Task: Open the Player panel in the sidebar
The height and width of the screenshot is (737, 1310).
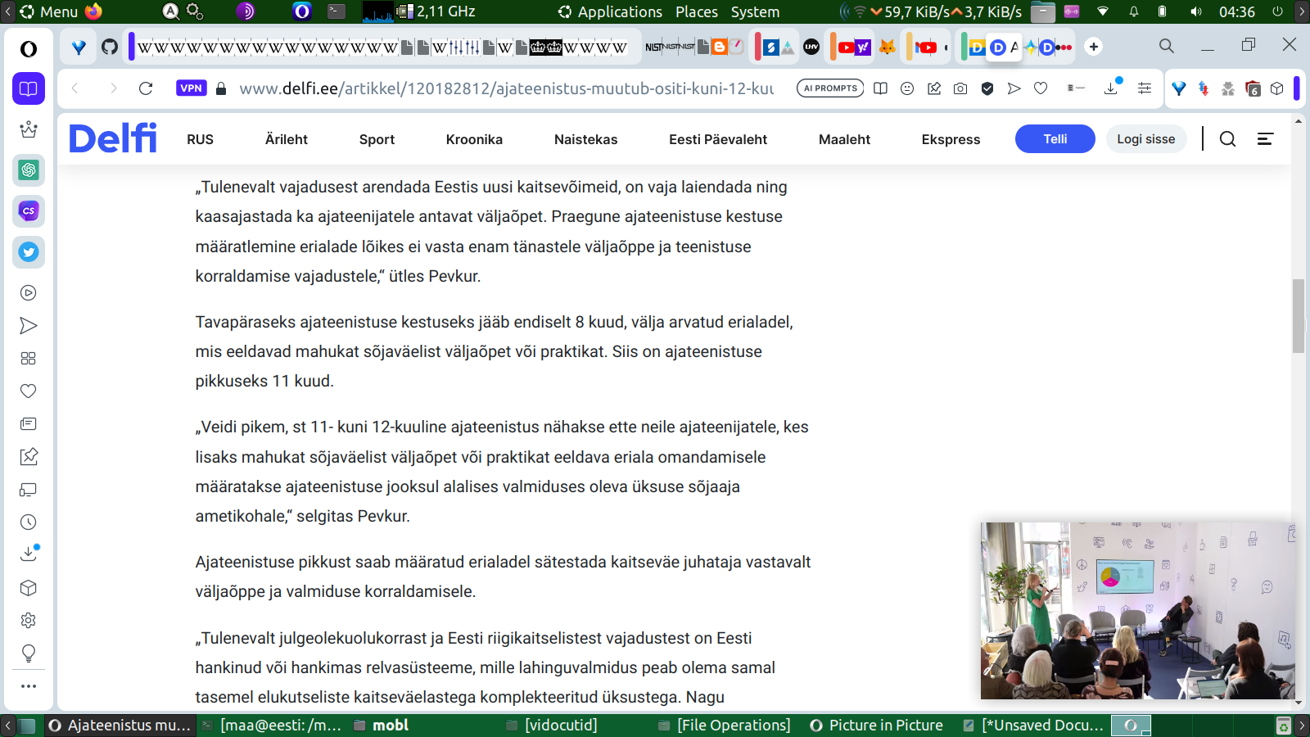Action: coord(29,293)
